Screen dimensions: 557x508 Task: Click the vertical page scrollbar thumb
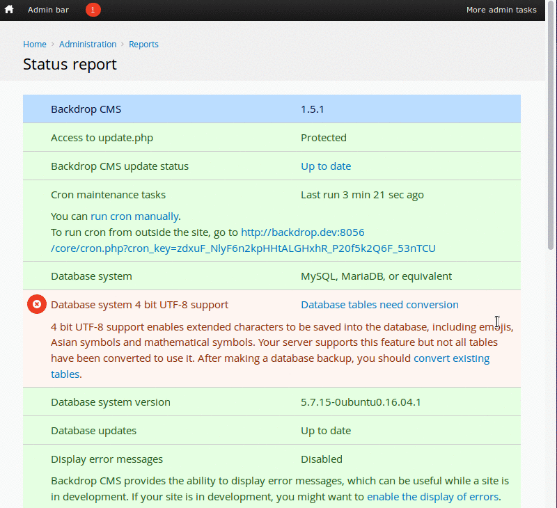(x=551, y=125)
